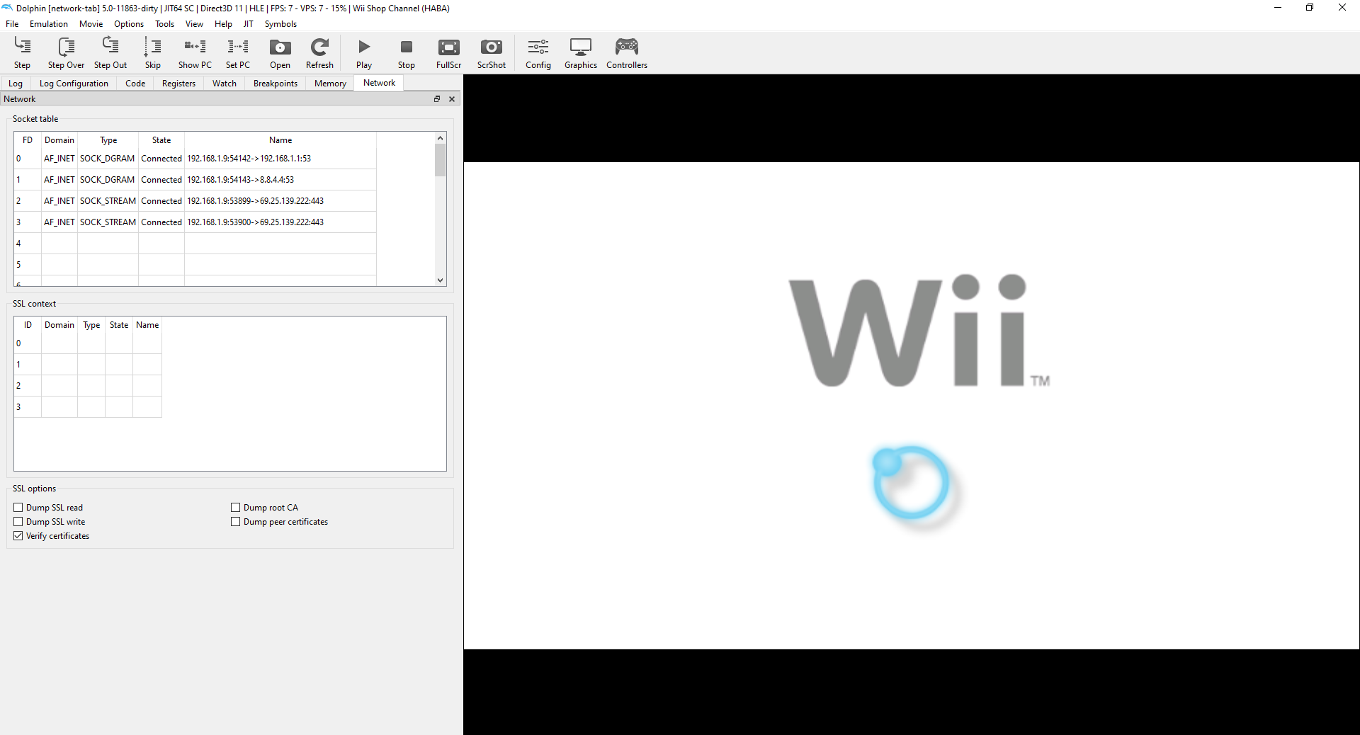Click socket table scroll down arrow
The image size is (1360, 735).
click(x=440, y=280)
